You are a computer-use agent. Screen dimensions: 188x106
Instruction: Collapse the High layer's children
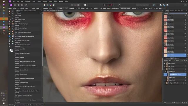point(166,72)
